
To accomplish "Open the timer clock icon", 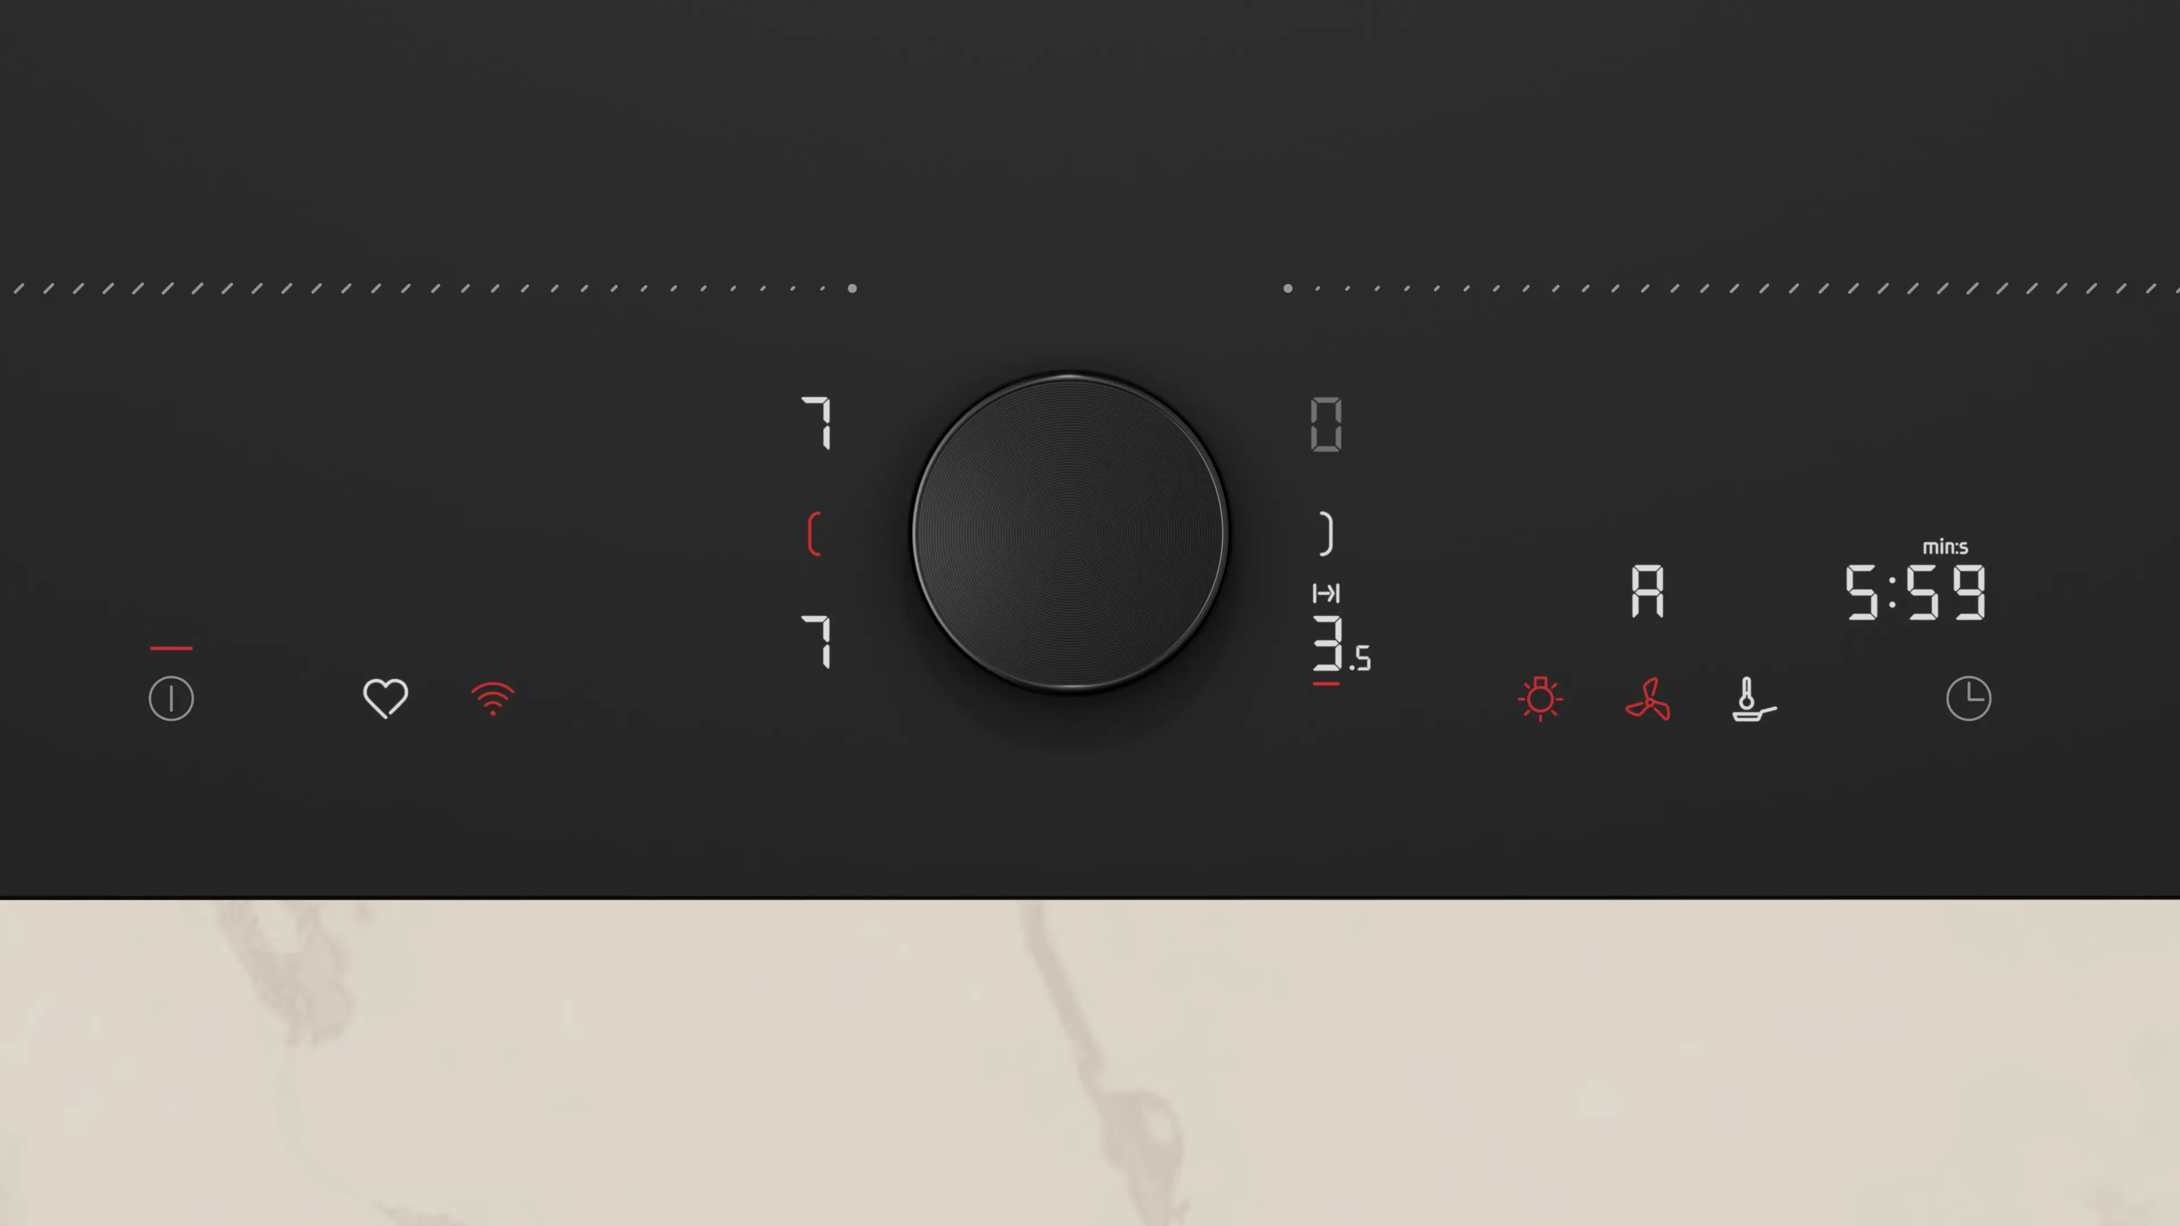I will (x=1968, y=699).
